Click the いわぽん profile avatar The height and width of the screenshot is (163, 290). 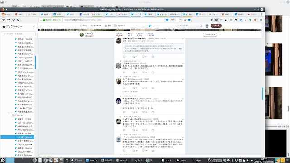click(x=82, y=34)
